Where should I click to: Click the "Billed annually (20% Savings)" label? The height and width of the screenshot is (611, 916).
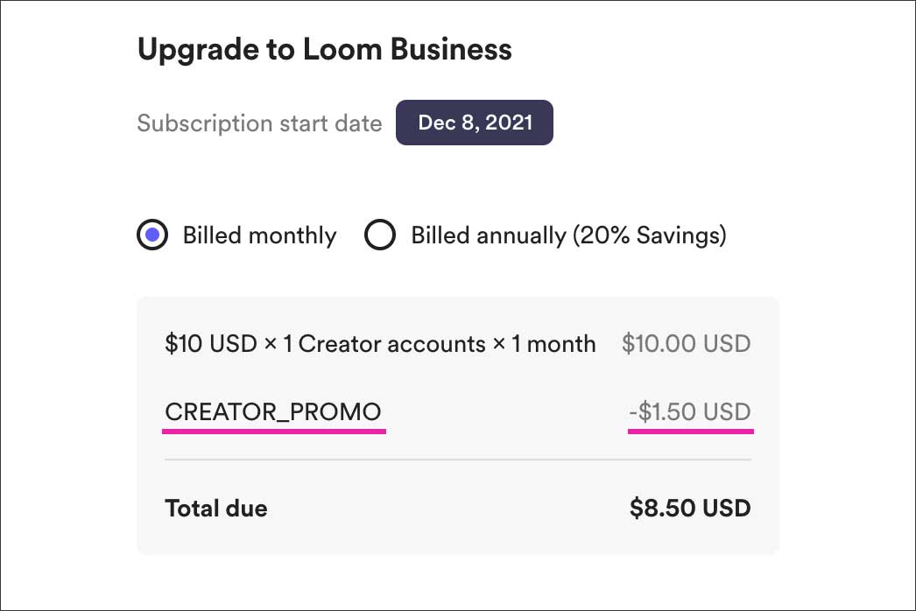[x=568, y=235]
